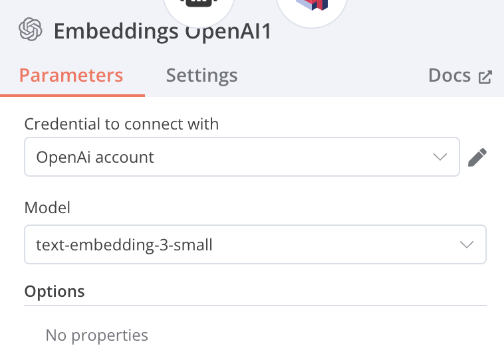
Task: Click the 'Credential to connect with' label
Action: tap(122, 124)
